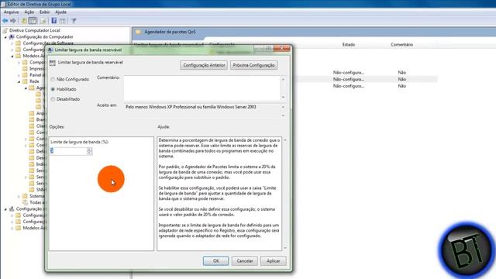Screen dimensions: 496x279
Task: Click the Diretiva Computador Local root icon
Action: coord(5,30)
